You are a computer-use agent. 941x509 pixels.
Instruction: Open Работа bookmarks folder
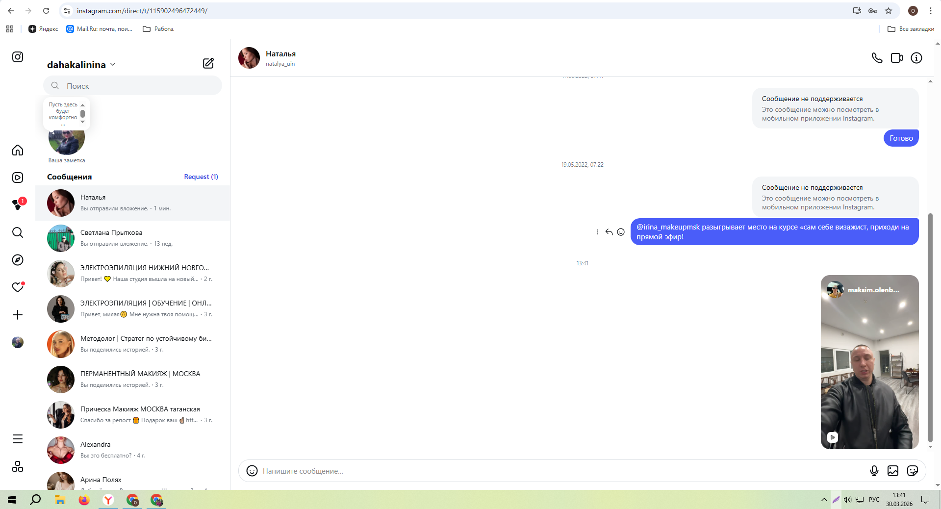158,29
